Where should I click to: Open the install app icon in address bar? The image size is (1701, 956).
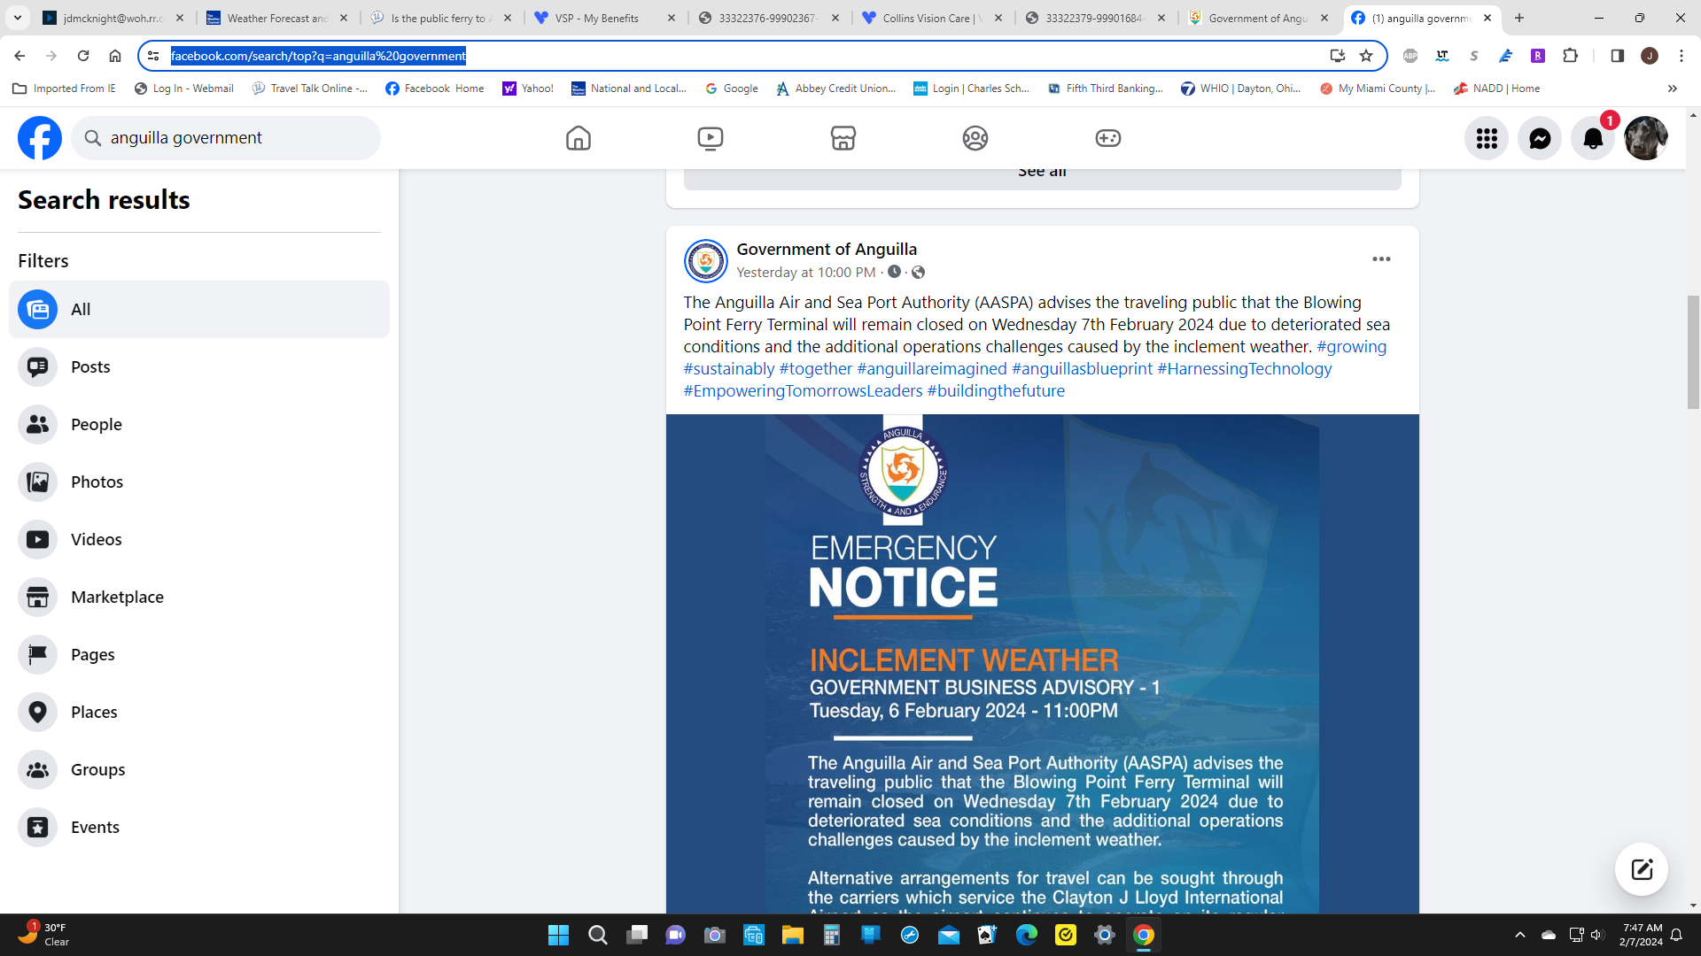pos(1337,56)
